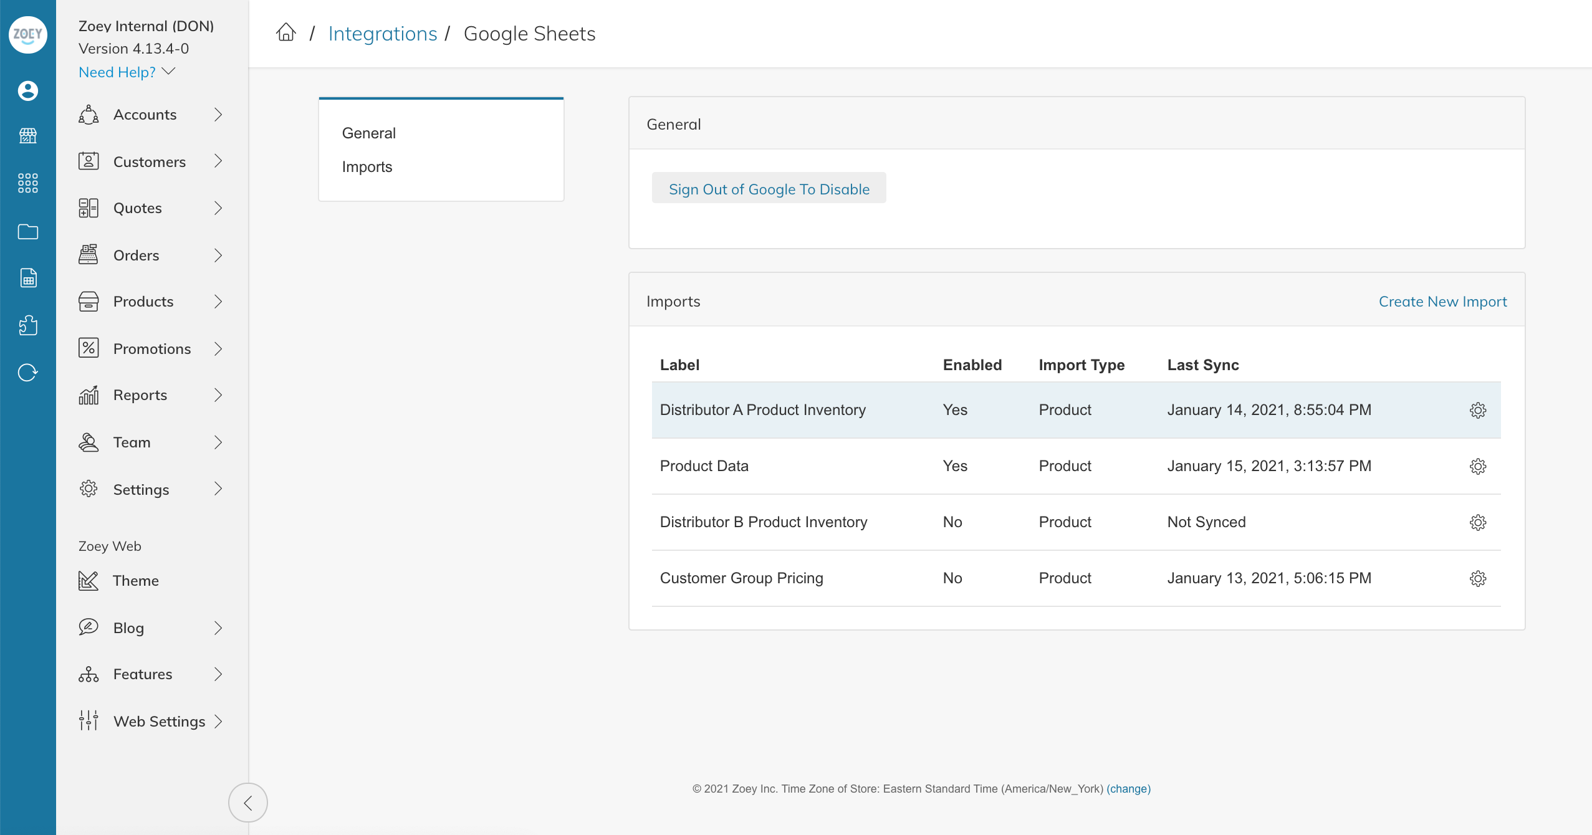Click the Last Sync column header

click(x=1203, y=365)
